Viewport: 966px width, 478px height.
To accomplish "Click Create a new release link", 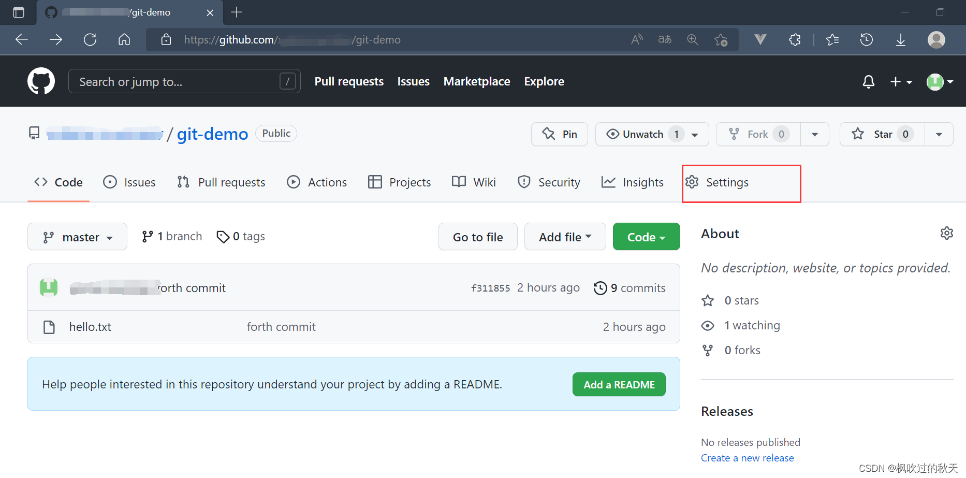I will 747,458.
